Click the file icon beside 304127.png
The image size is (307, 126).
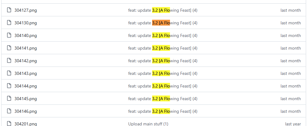coord(9,10)
